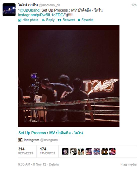Viewport: 138px width, 170px height.
Task: Click Flag media link
Action: [x=128, y=164]
